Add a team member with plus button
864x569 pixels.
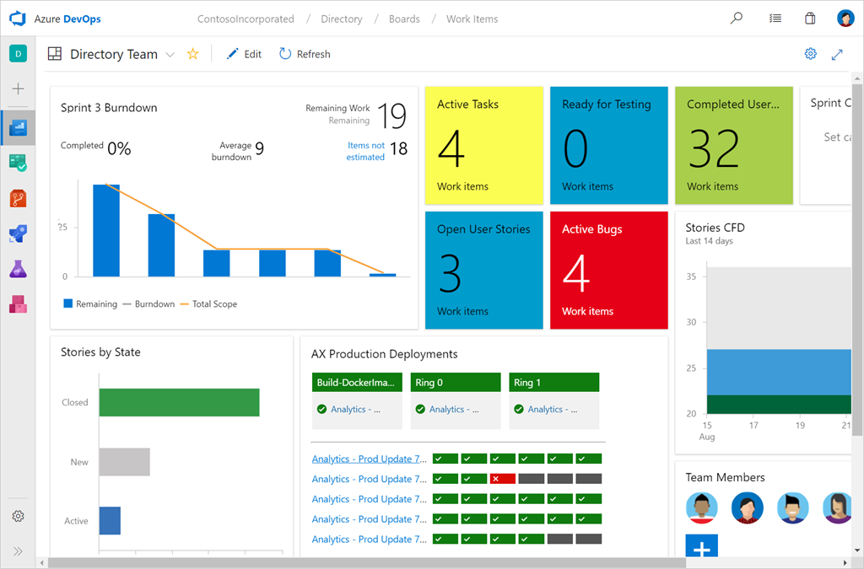click(x=701, y=548)
